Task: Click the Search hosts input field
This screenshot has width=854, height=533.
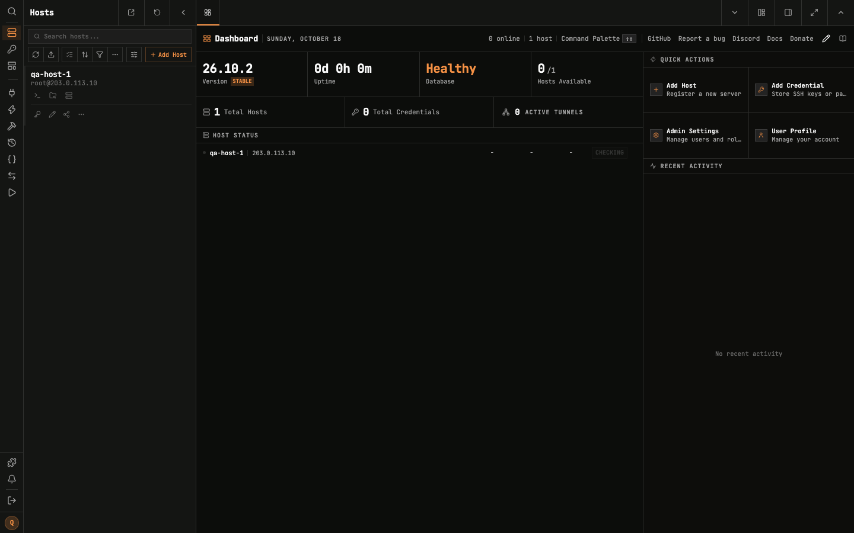Action: point(110,36)
